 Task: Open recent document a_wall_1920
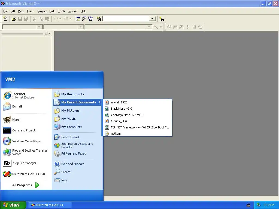137,102
